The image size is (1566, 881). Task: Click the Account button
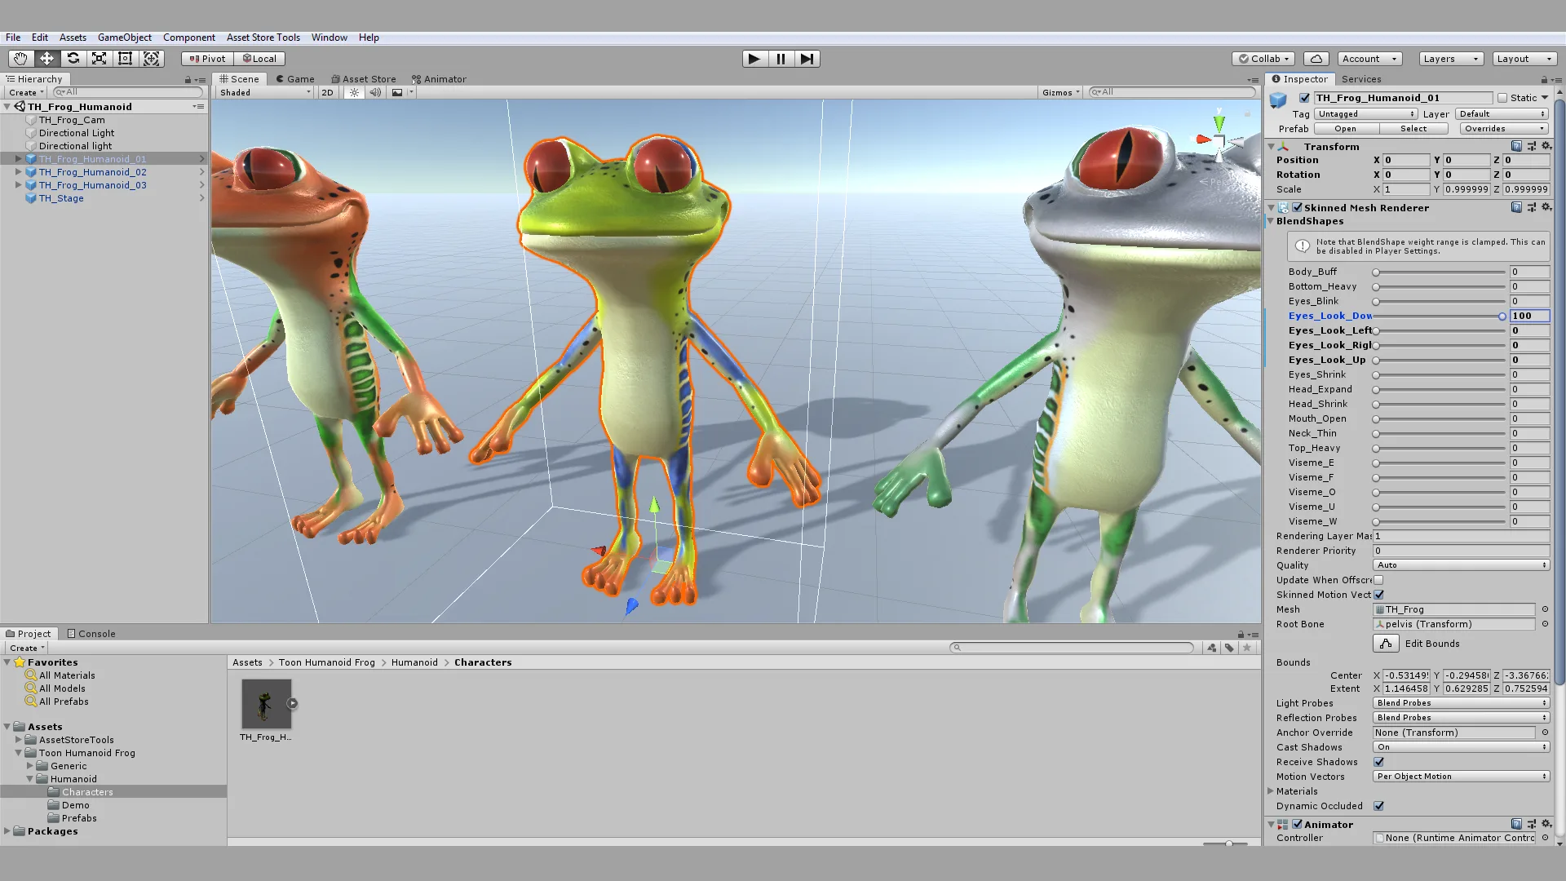pos(1369,59)
